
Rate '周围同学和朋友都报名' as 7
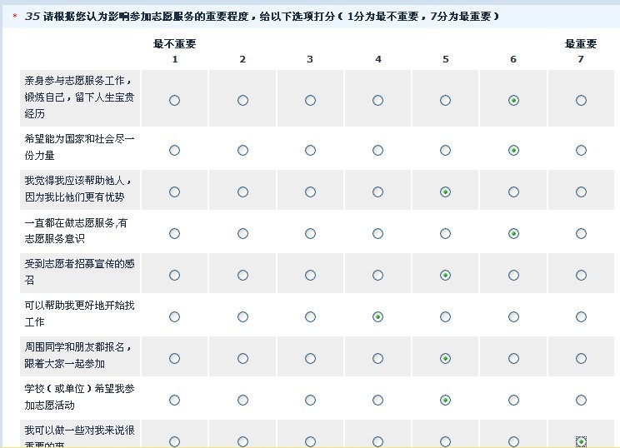[x=581, y=358]
